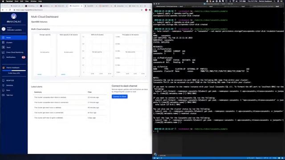Click the browser profile icon at toolbar end
285x160 pixels.
[x=150, y=10]
